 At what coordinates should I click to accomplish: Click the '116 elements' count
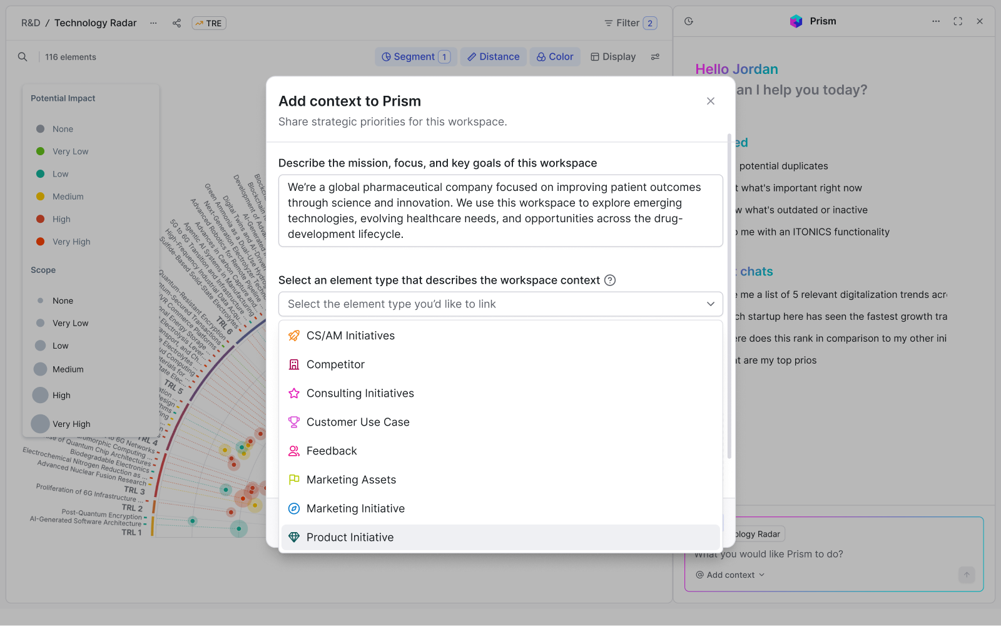[x=71, y=57]
